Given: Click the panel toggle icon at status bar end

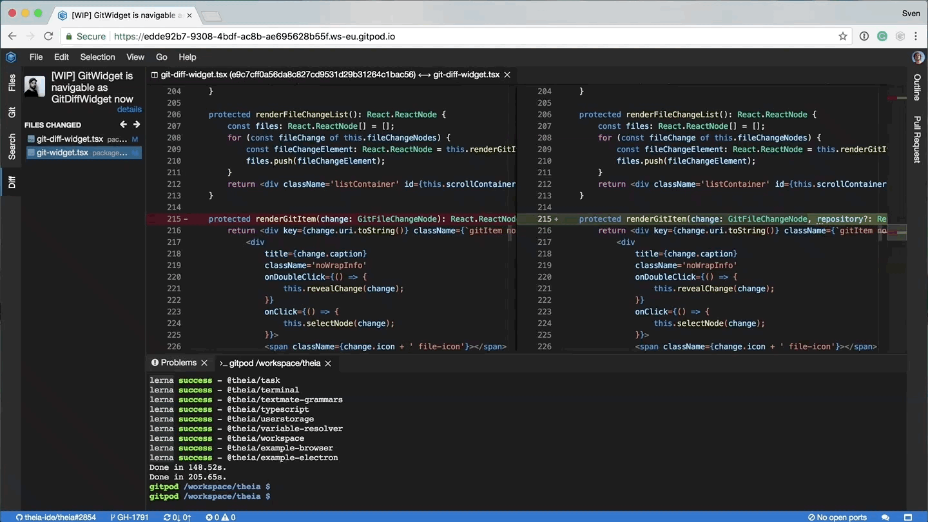Looking at the screenshot, I should 908,517.
